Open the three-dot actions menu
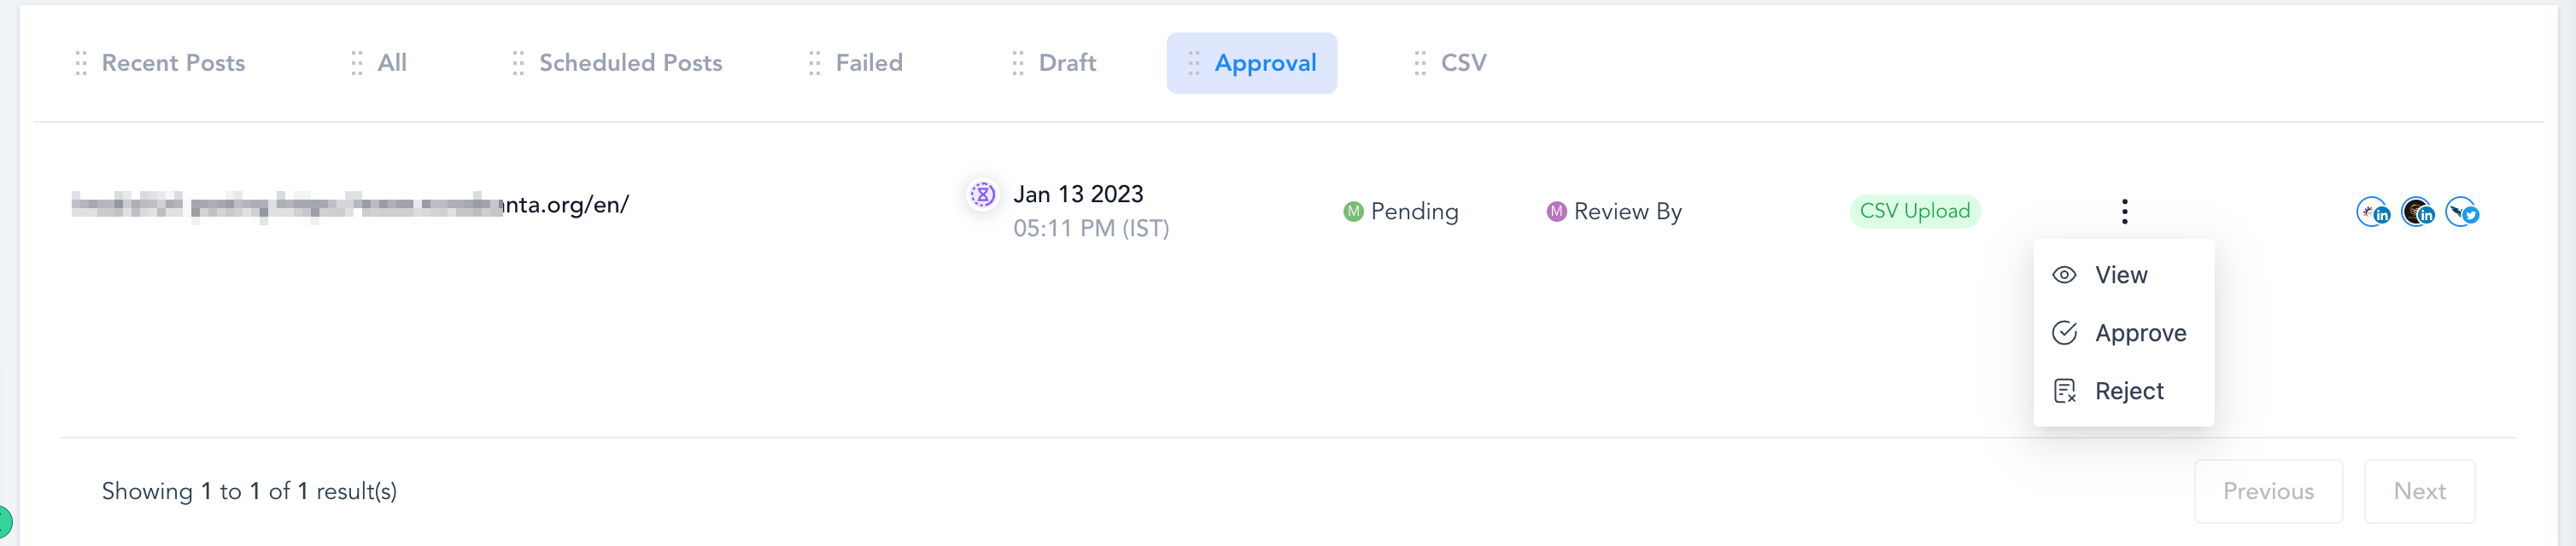This screenshot has height=546, width=2576. [2124, 212]
